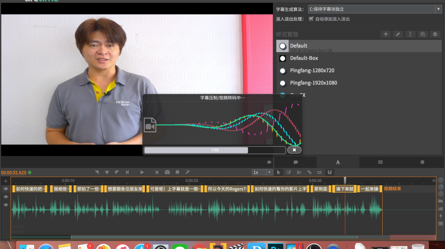The height and width of the screenshot is (249, 445).
Task: Switch to the text style 'A' tab
Action: pos(337,162)
